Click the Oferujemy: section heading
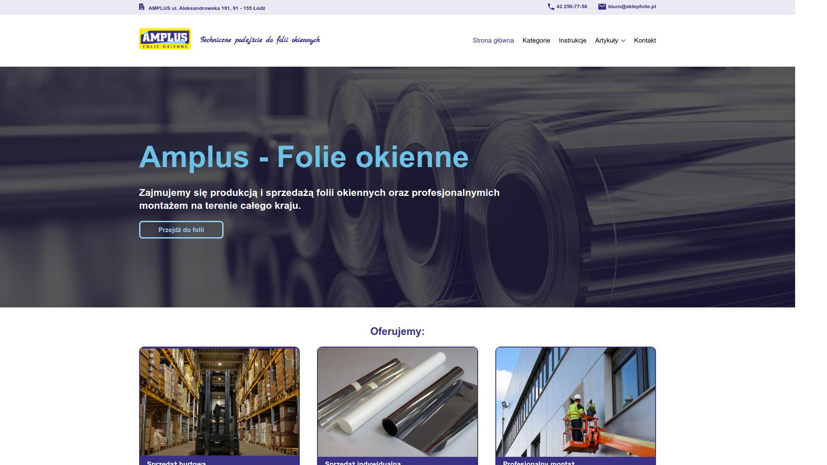Screen dimensions: 827x465 tap(398, 332)
